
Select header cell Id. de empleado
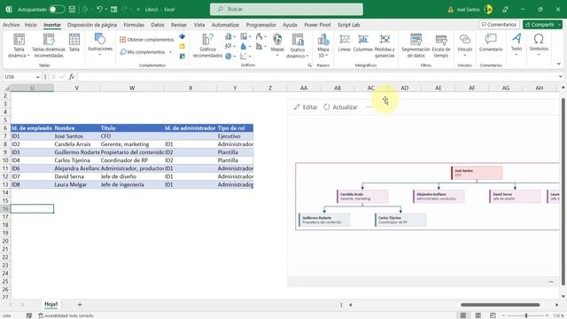tap(32, 128)
